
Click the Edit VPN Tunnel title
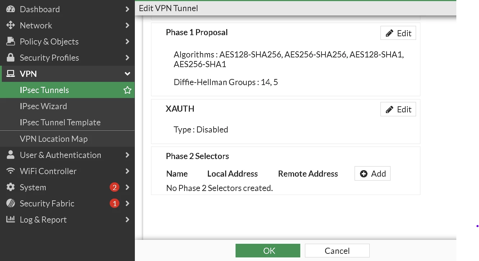point(169,8)
